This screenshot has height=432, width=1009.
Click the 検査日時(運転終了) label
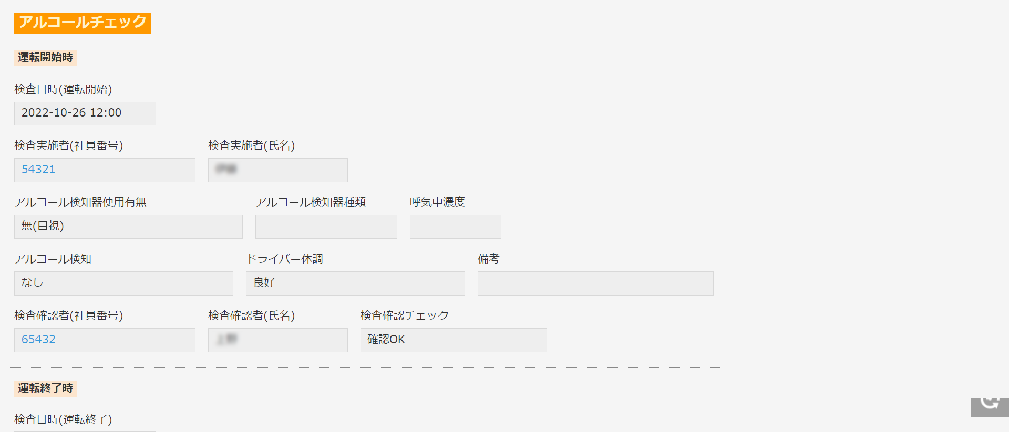(63, 419)
